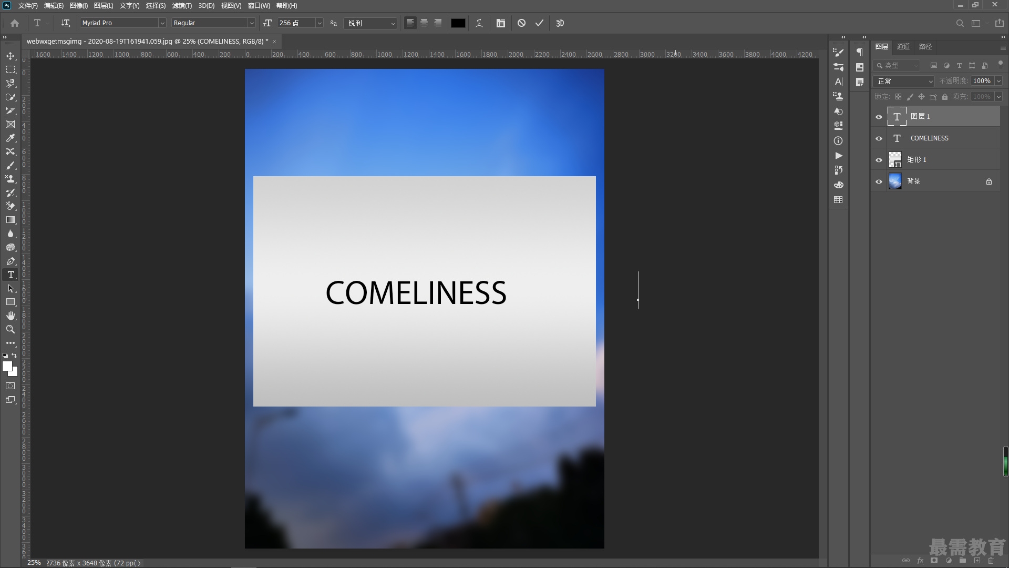This screenshot has height=568, width=1009.
Task: Click the foreground color swatch
Action: coord(7,366)
